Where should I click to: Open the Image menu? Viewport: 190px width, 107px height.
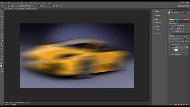click(x=13, y=3)
